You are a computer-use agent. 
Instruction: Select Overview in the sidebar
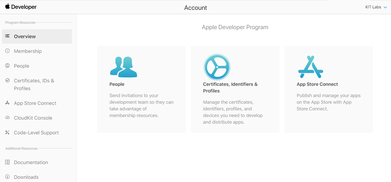tap(37, 36)
